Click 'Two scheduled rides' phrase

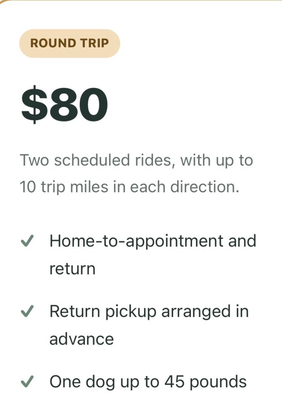tap(95, 160)
